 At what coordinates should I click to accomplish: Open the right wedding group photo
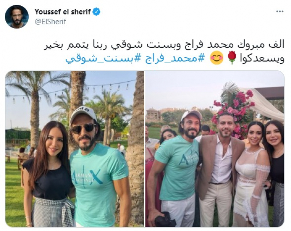click(x=215, y=149)
